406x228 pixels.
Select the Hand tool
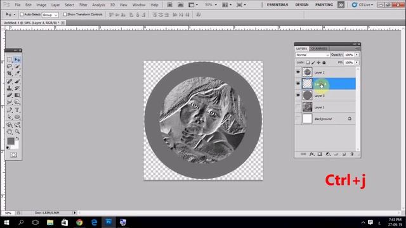(x=10, y=132)
